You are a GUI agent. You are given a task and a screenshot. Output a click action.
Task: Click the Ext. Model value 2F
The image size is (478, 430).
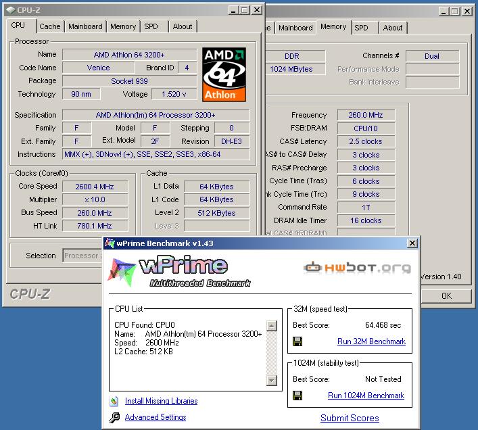[156, 141]
